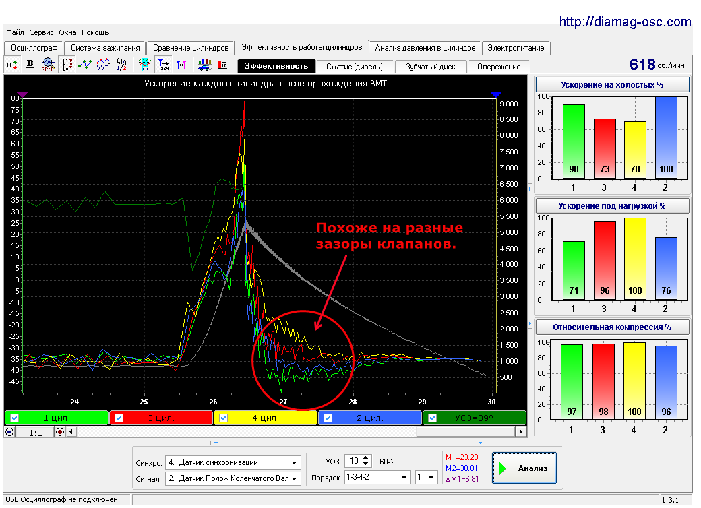701x508 pixels.
Task: Click the VVTi toolbar icon
Action: pyautogui.click(x=103, y=65)
